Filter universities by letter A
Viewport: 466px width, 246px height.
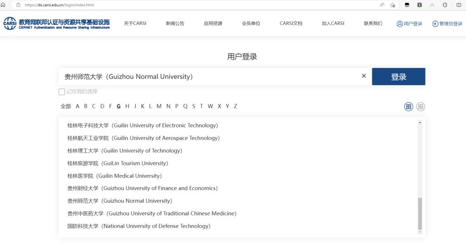point(77,106)
